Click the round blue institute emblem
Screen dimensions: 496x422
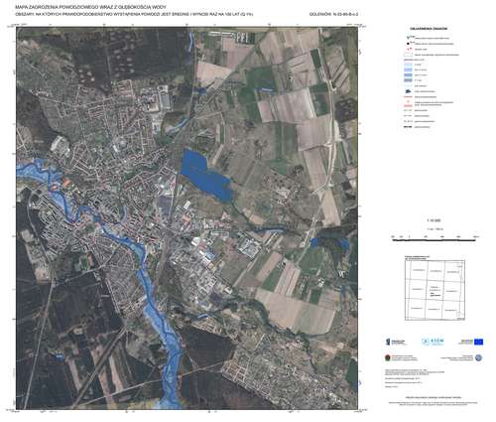click(478, 357)
